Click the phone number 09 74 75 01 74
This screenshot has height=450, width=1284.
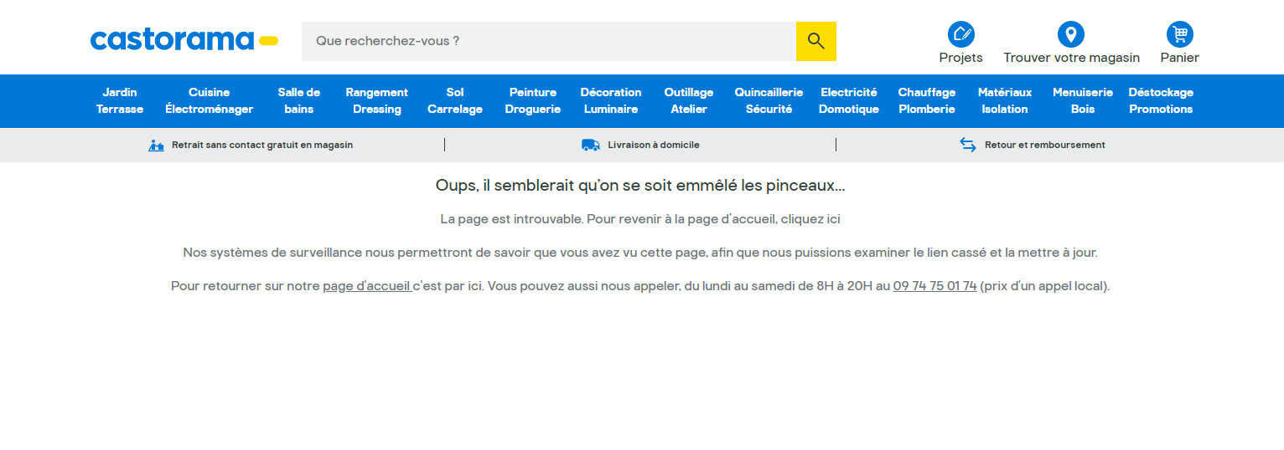(x=935, y=286)
